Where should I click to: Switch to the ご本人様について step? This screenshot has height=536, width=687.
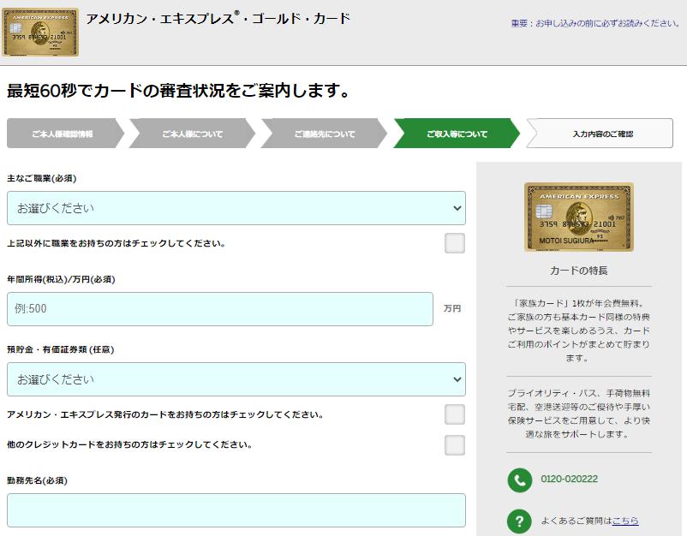pyautogui.click(x=192, y=134)
